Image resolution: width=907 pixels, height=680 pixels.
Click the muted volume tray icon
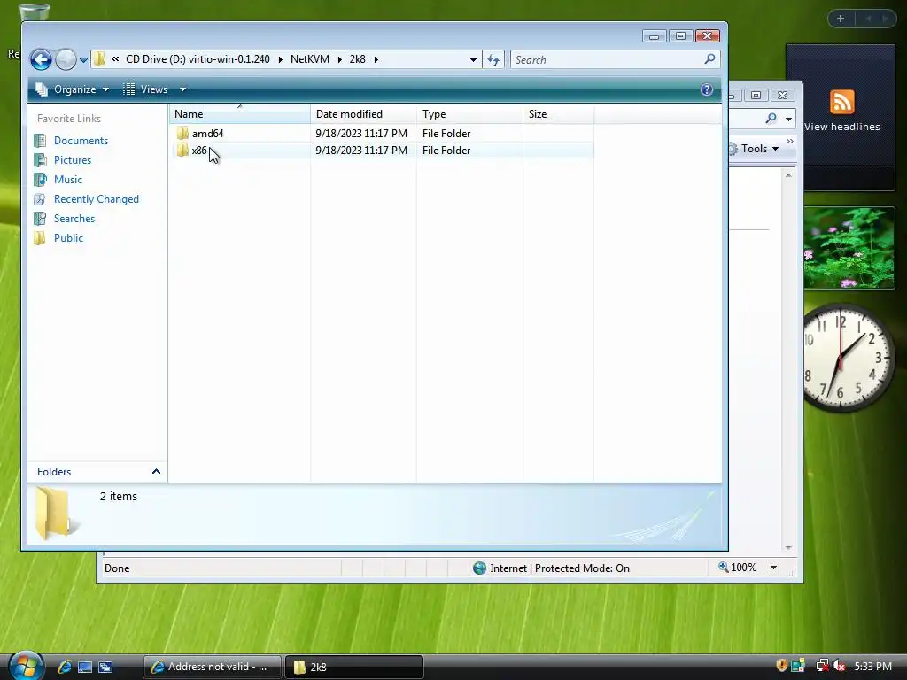click(x=839, y=666)
